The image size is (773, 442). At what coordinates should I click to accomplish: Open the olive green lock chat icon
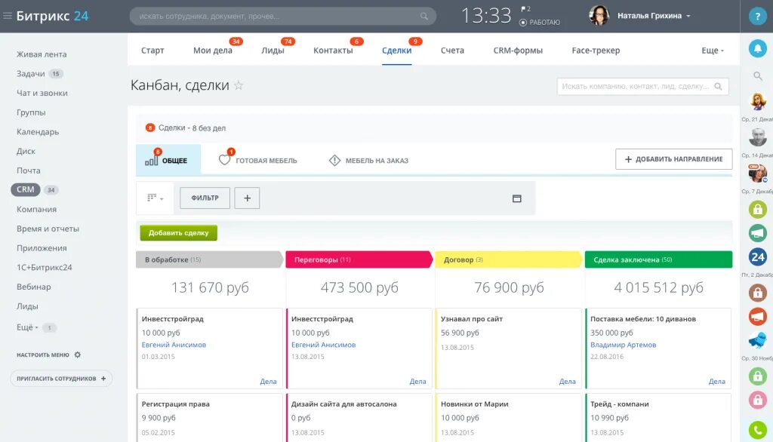758,209
